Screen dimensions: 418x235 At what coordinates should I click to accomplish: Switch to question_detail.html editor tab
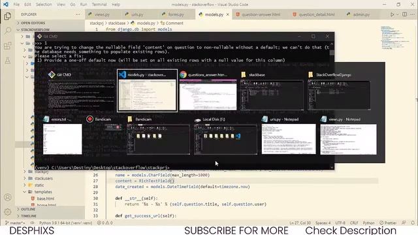pos(316,14)
